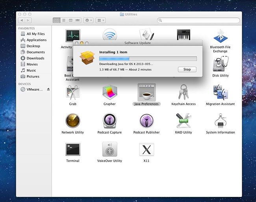
Task: Switch Finder to list view
Action: point(64,20)
